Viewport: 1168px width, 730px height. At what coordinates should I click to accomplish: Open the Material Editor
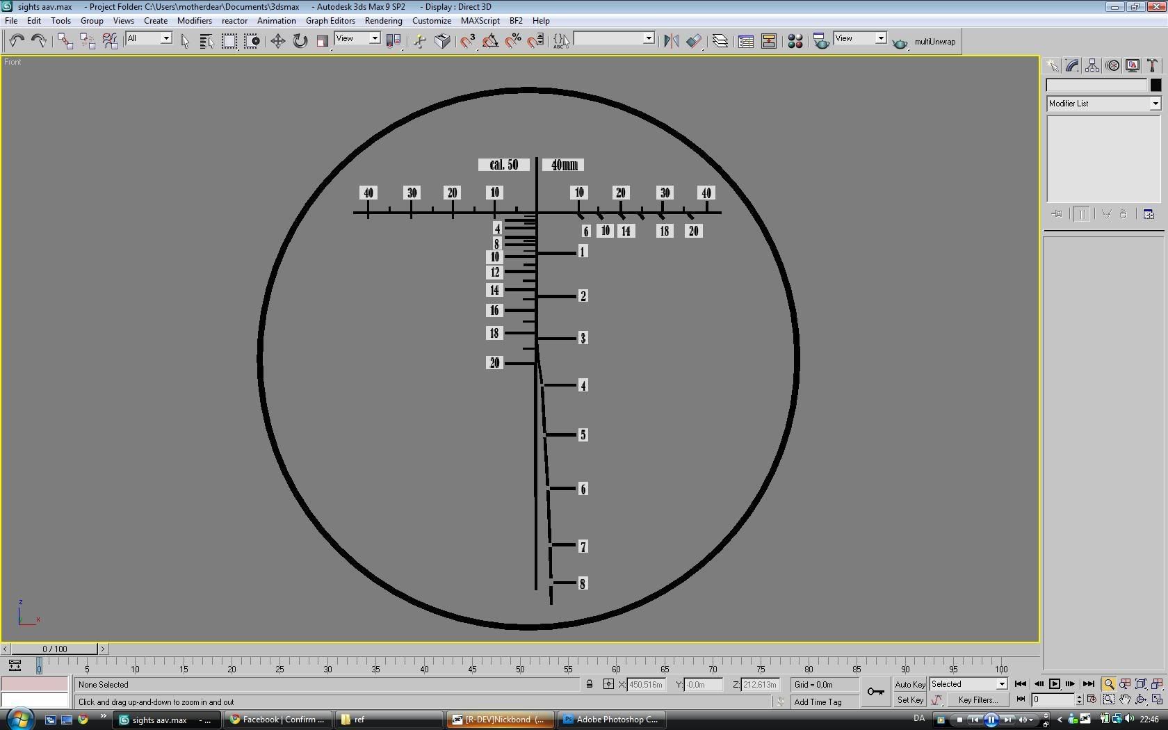(795, 41)
